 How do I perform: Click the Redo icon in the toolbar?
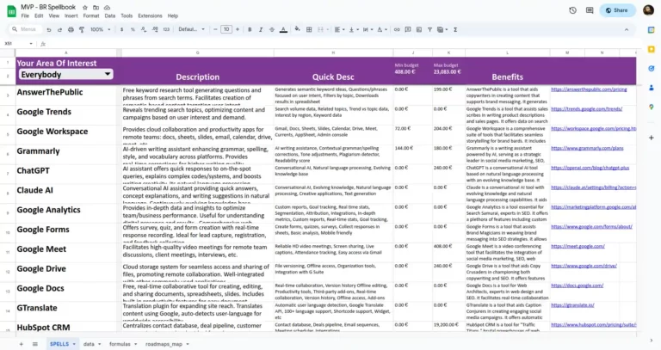coord(59,29)
